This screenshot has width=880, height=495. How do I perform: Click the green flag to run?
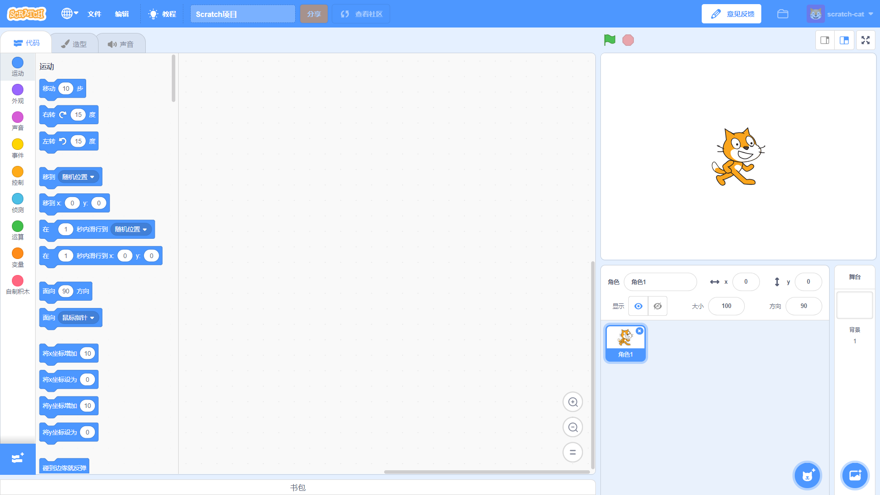(x=610, y=40)
